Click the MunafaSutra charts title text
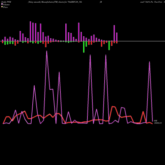Image resolution: width=165 pixels, height=165 pixels. (55, 2)
